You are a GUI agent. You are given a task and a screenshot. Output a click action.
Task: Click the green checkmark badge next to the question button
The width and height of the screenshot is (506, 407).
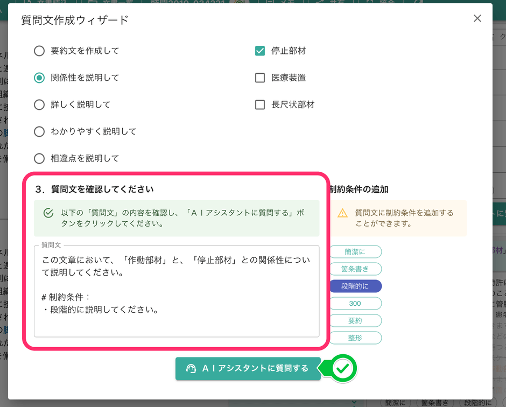point(342,368)
